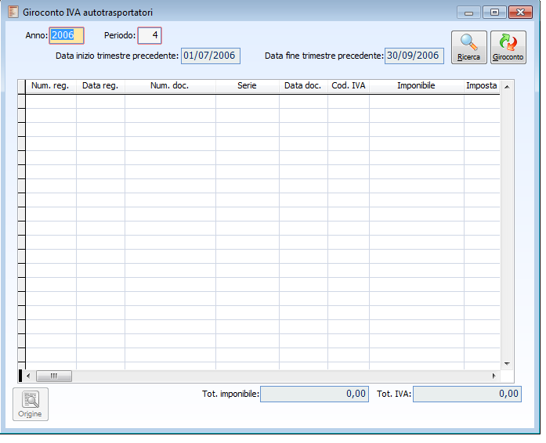The image size is (546, 443).
Task: Open the Origine document button
Action: click(31, 405)
